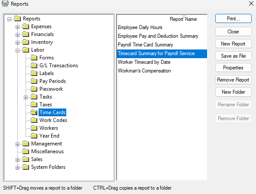Image resolution: width=256 pixels, height=194 pixels.
Task: Click the Print... button
Action: click(233, 19)
